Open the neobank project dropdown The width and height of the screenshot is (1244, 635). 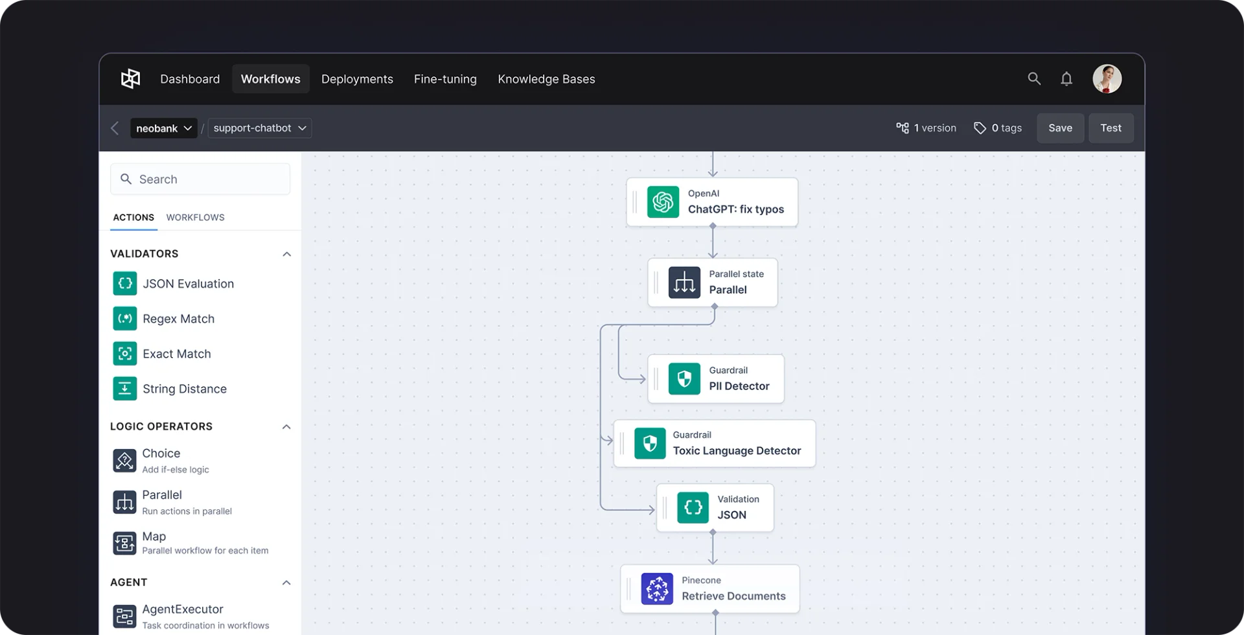163,128
